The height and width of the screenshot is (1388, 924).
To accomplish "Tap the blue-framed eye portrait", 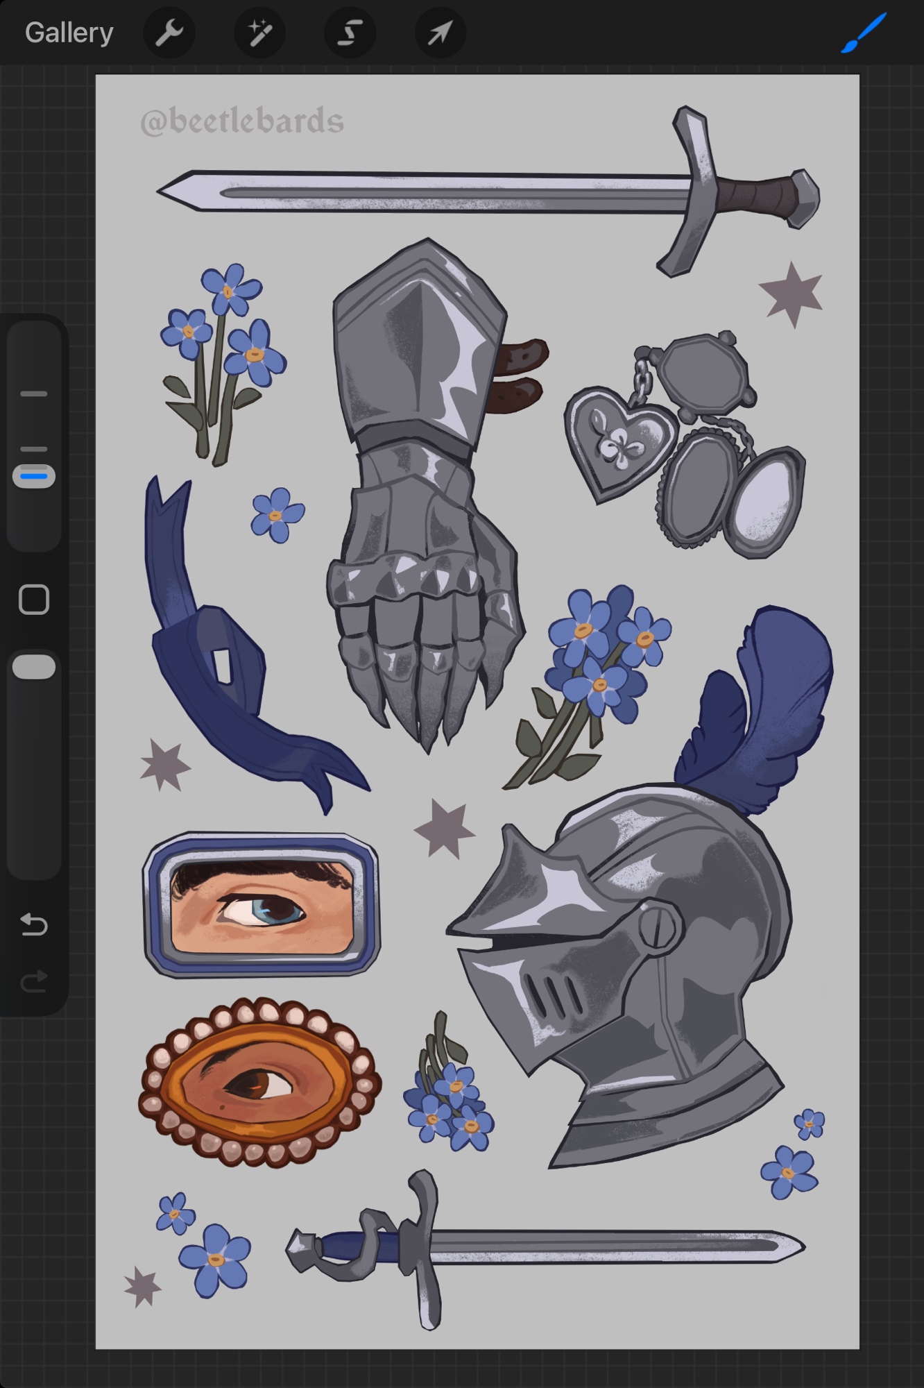I will click(x=262, y=905).
